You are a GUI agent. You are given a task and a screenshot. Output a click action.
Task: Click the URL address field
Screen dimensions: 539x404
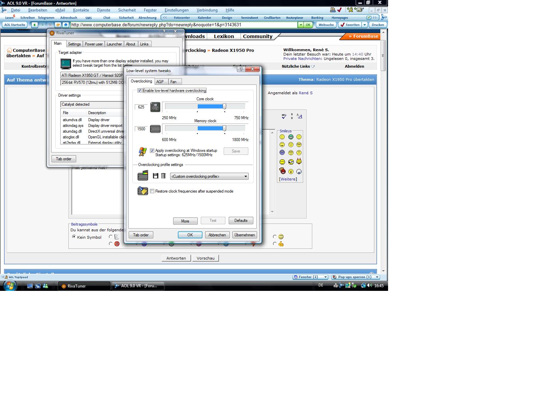click(x=184, y=25)
